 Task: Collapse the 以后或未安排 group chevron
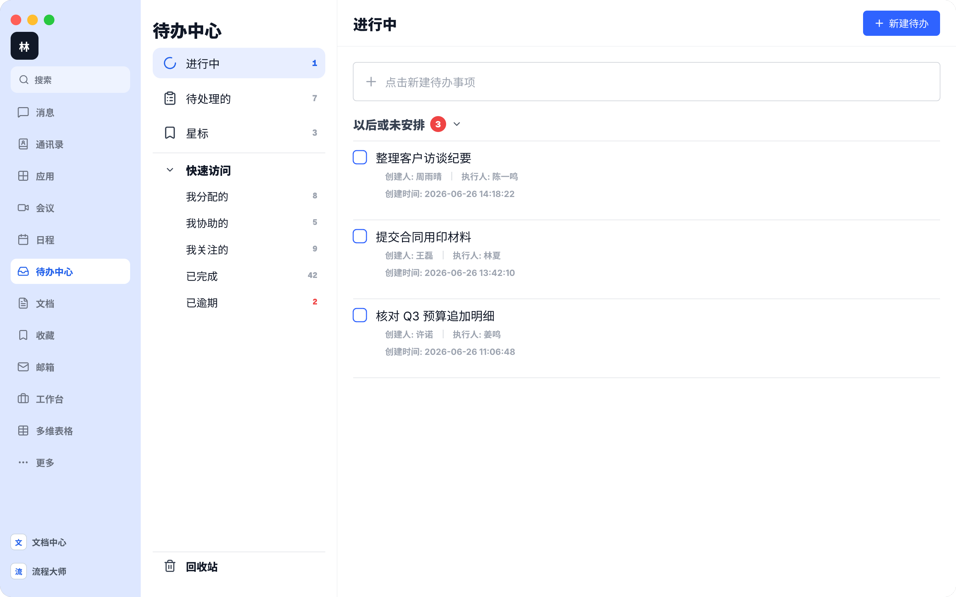[457, 124]
